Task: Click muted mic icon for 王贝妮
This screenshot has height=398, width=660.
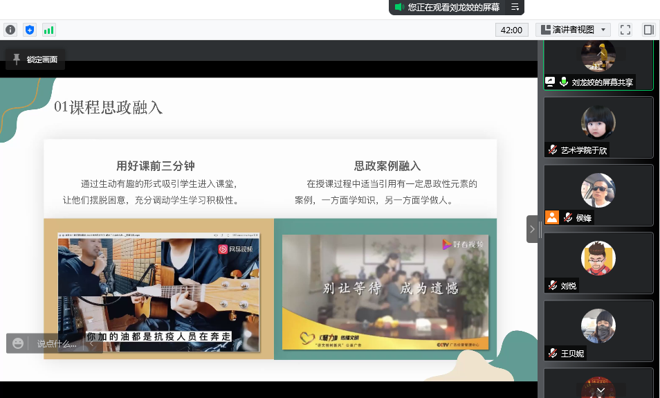Action: 553,354
